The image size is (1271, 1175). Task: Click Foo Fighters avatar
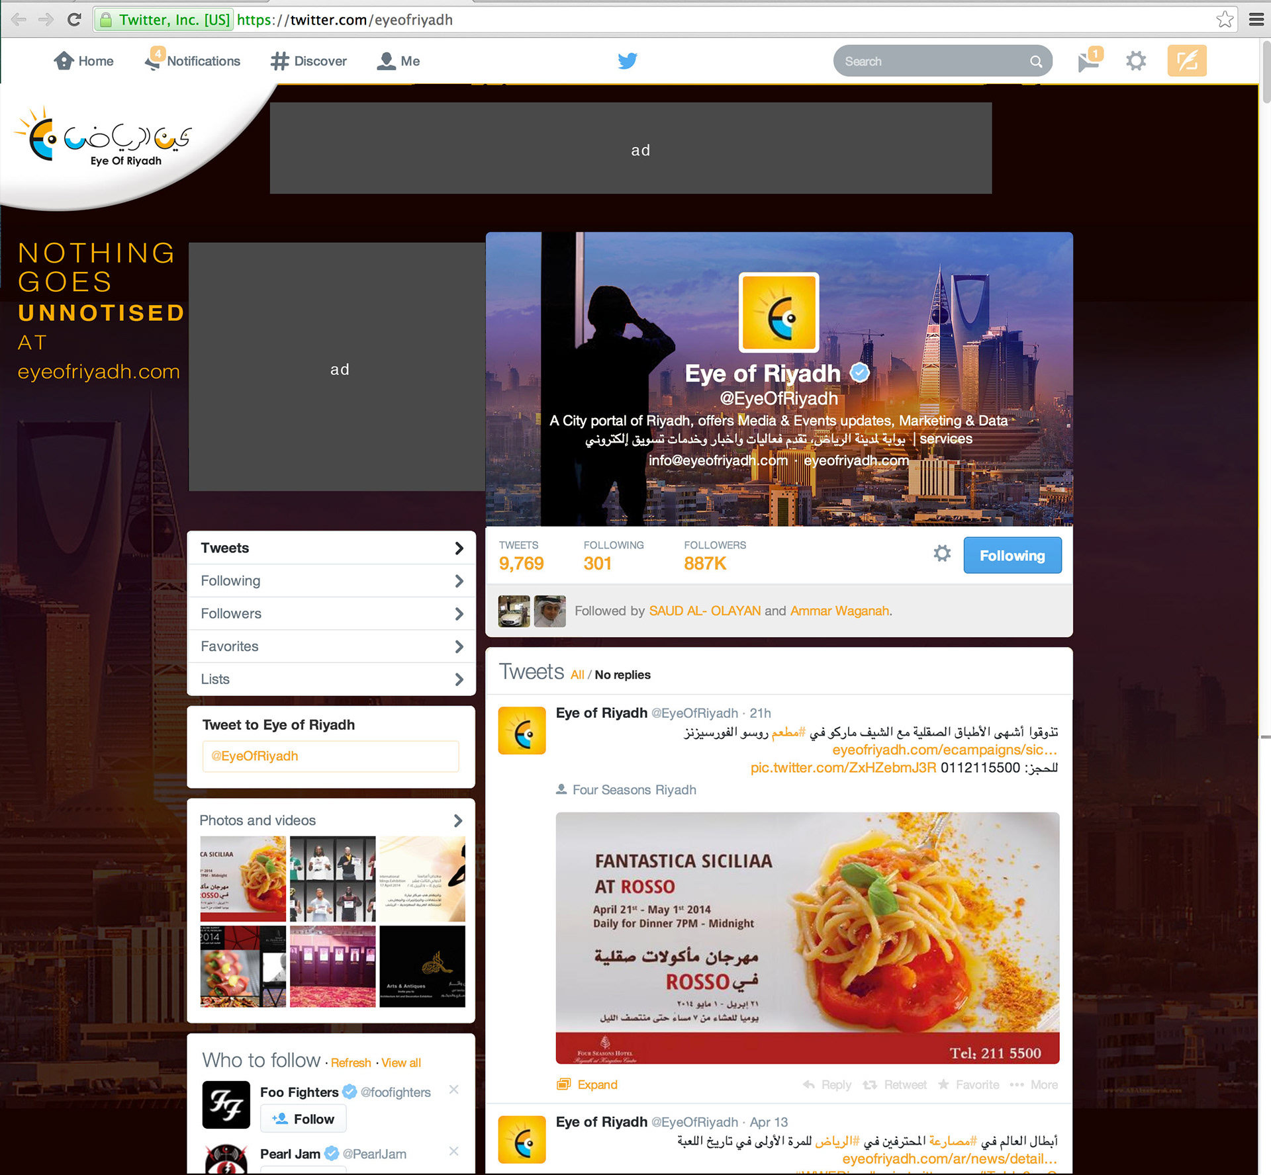tap(226, 1105)
